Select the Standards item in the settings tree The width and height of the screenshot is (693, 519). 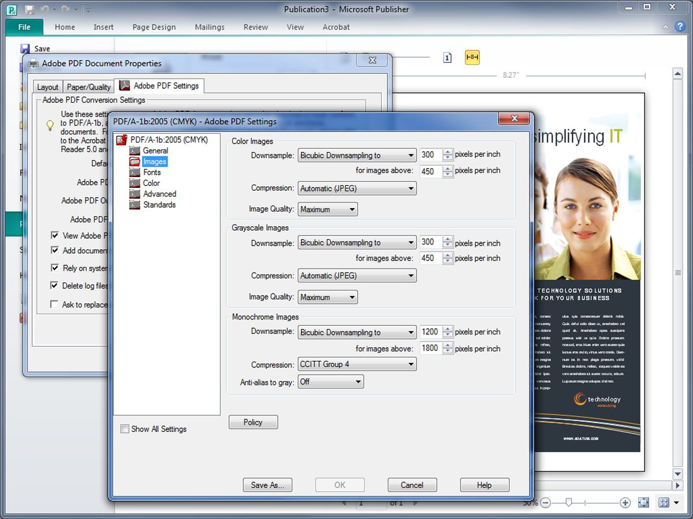click(159, 205)
